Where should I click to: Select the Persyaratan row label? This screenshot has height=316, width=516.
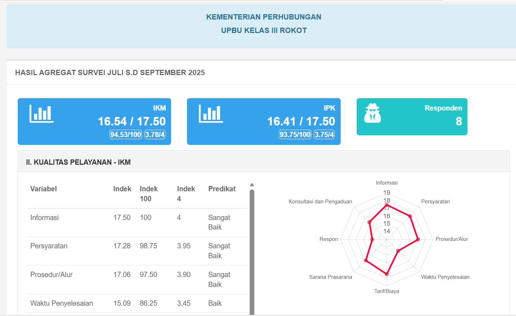[49, 246]
